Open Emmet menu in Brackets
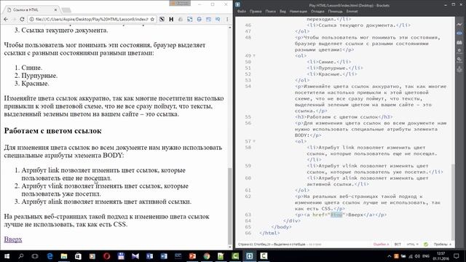 click(352, 12)
